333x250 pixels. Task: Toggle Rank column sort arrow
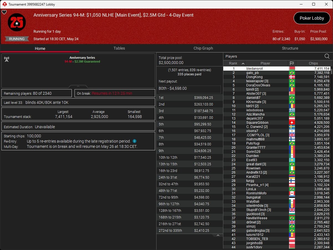243,63
